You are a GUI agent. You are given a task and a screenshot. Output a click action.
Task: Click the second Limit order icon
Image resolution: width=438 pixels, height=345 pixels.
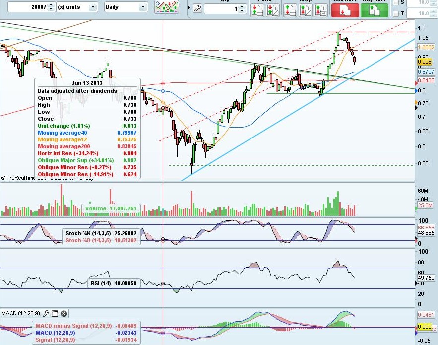click(273, 10)
